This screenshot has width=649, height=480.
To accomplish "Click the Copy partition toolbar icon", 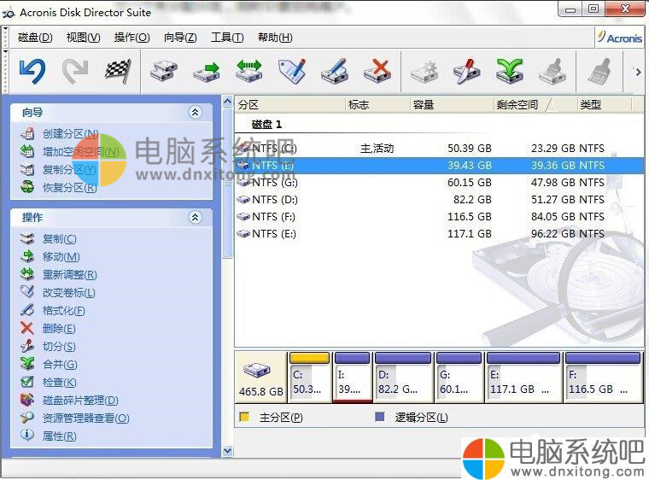I will 164,71.
